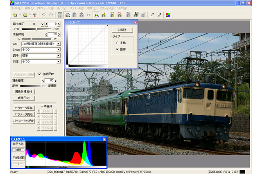The image size is (262, 174).
Task: Open the tone curve graph icon
Action: [97, 15]
